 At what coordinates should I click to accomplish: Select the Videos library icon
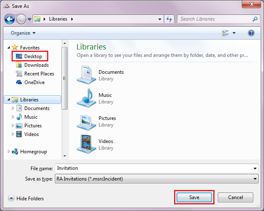(86, 144)
